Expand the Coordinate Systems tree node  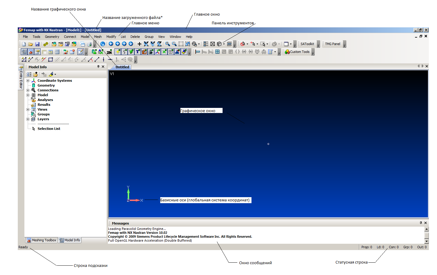(x=28, y=81)
